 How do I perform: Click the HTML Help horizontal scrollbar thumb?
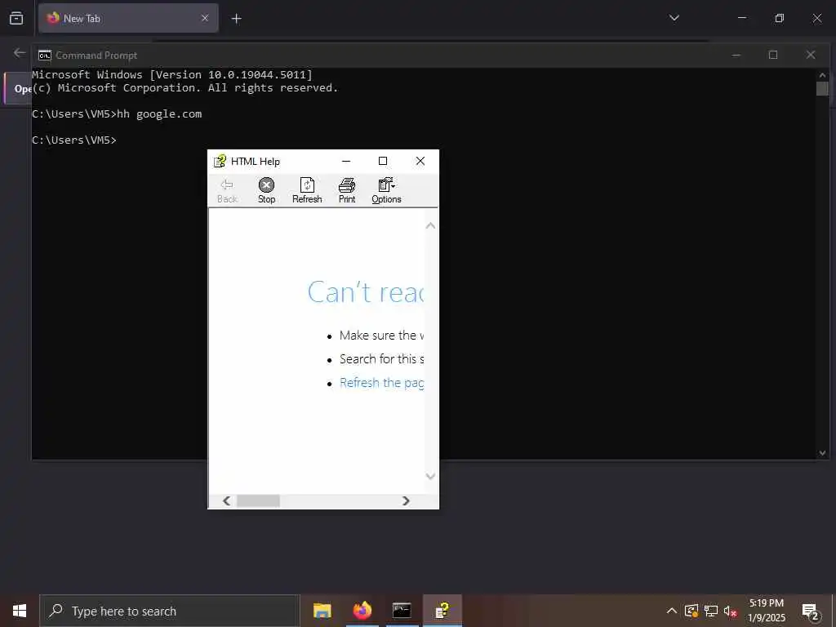pos(258,500)
